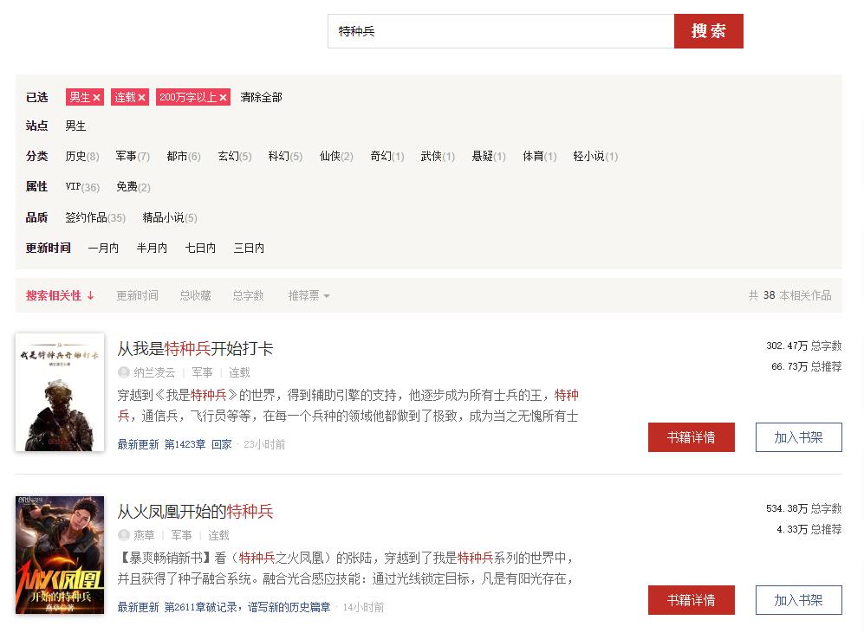
Task: Filter results updated within 七日内
Action: pyautogui.click(x=199, y=248)
